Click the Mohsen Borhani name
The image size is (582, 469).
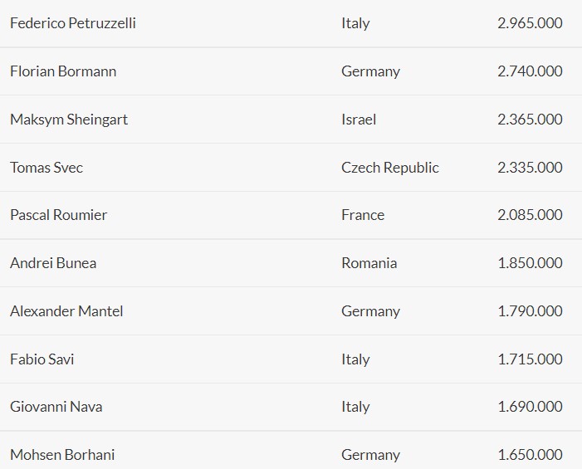[x=62, y=455]
